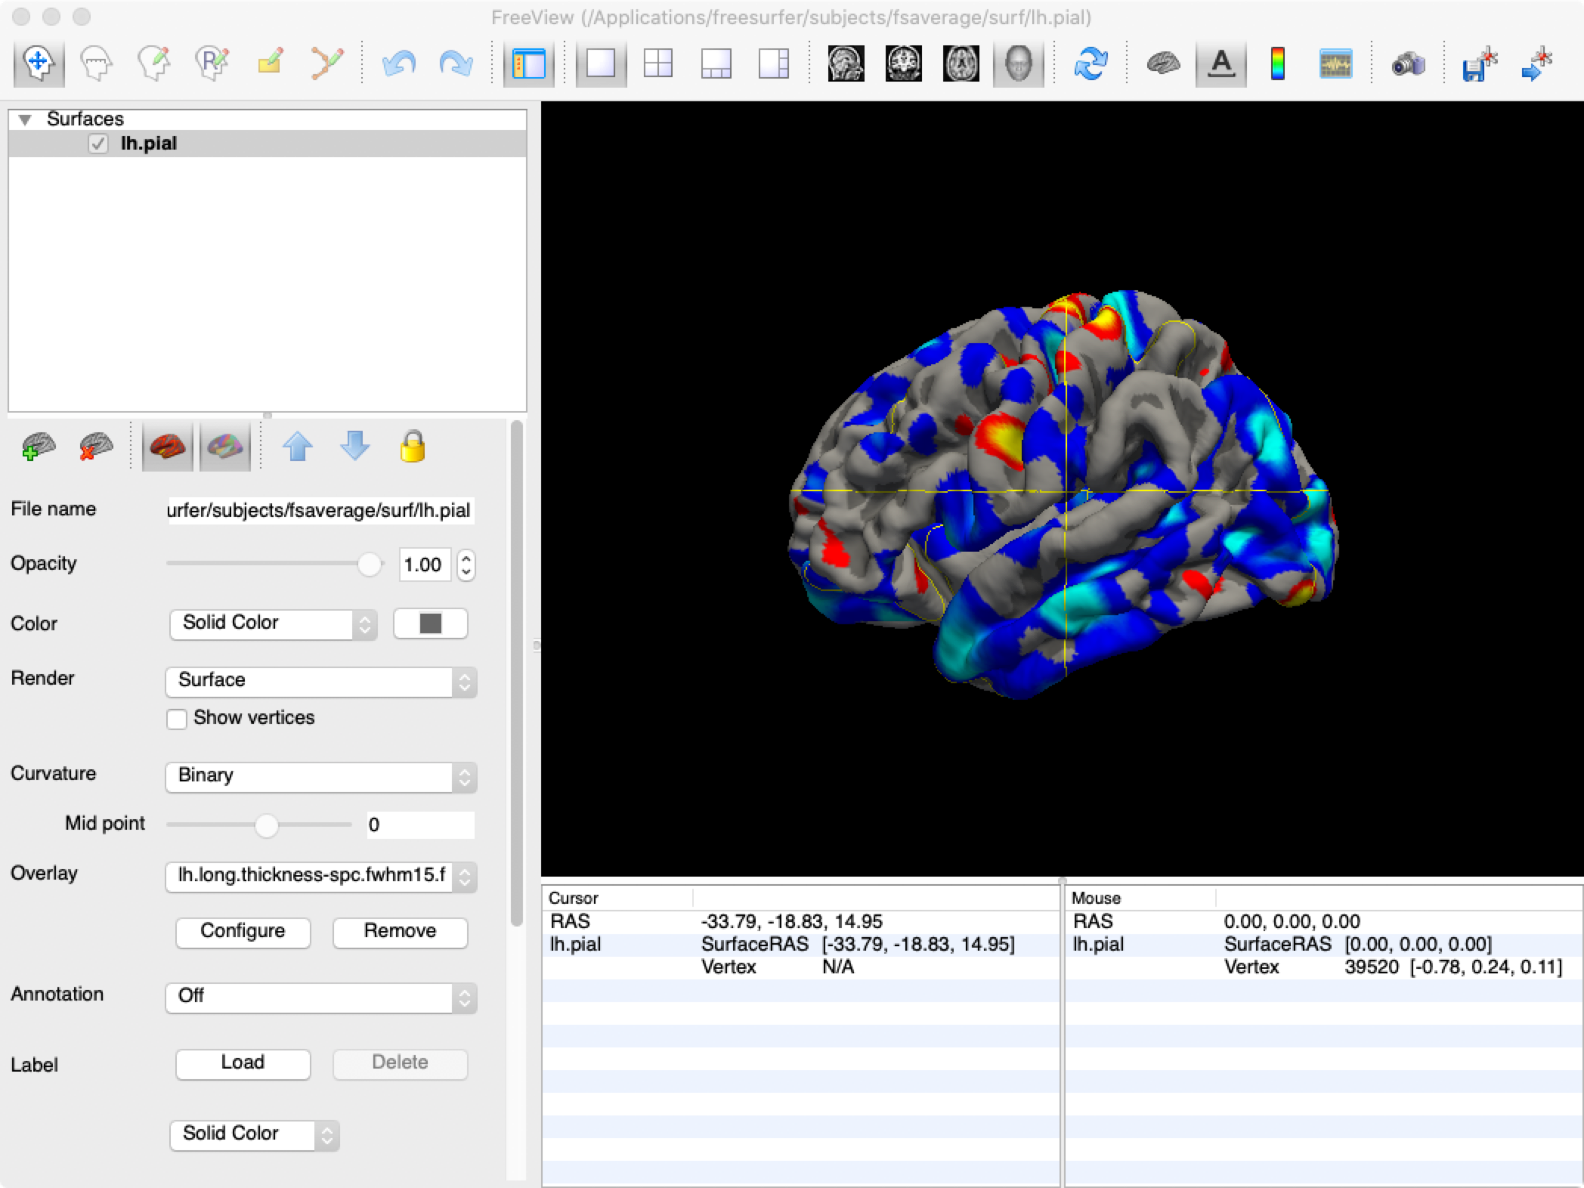
Task: Select the 2x2 layout icon
Action: (658, 63)
